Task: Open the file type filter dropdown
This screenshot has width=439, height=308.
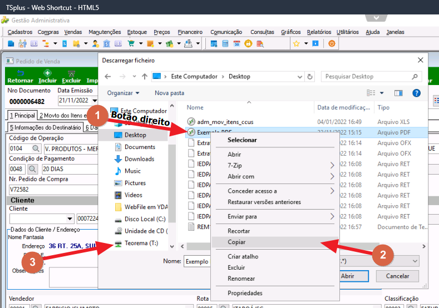Action: [x=415, y=261]
